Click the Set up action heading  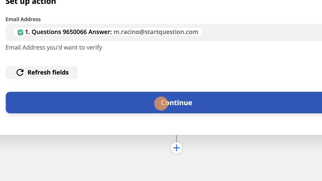pyautogui.click(x=31, y=2)
